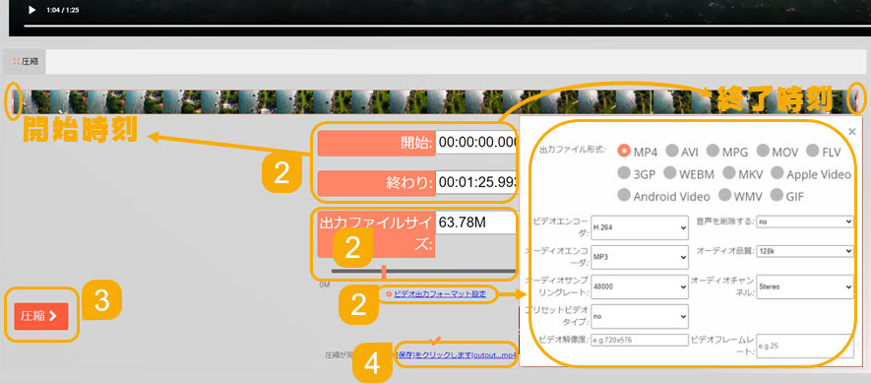Select AVI output format
Screen dimensions: 871x384
[671, 151]
